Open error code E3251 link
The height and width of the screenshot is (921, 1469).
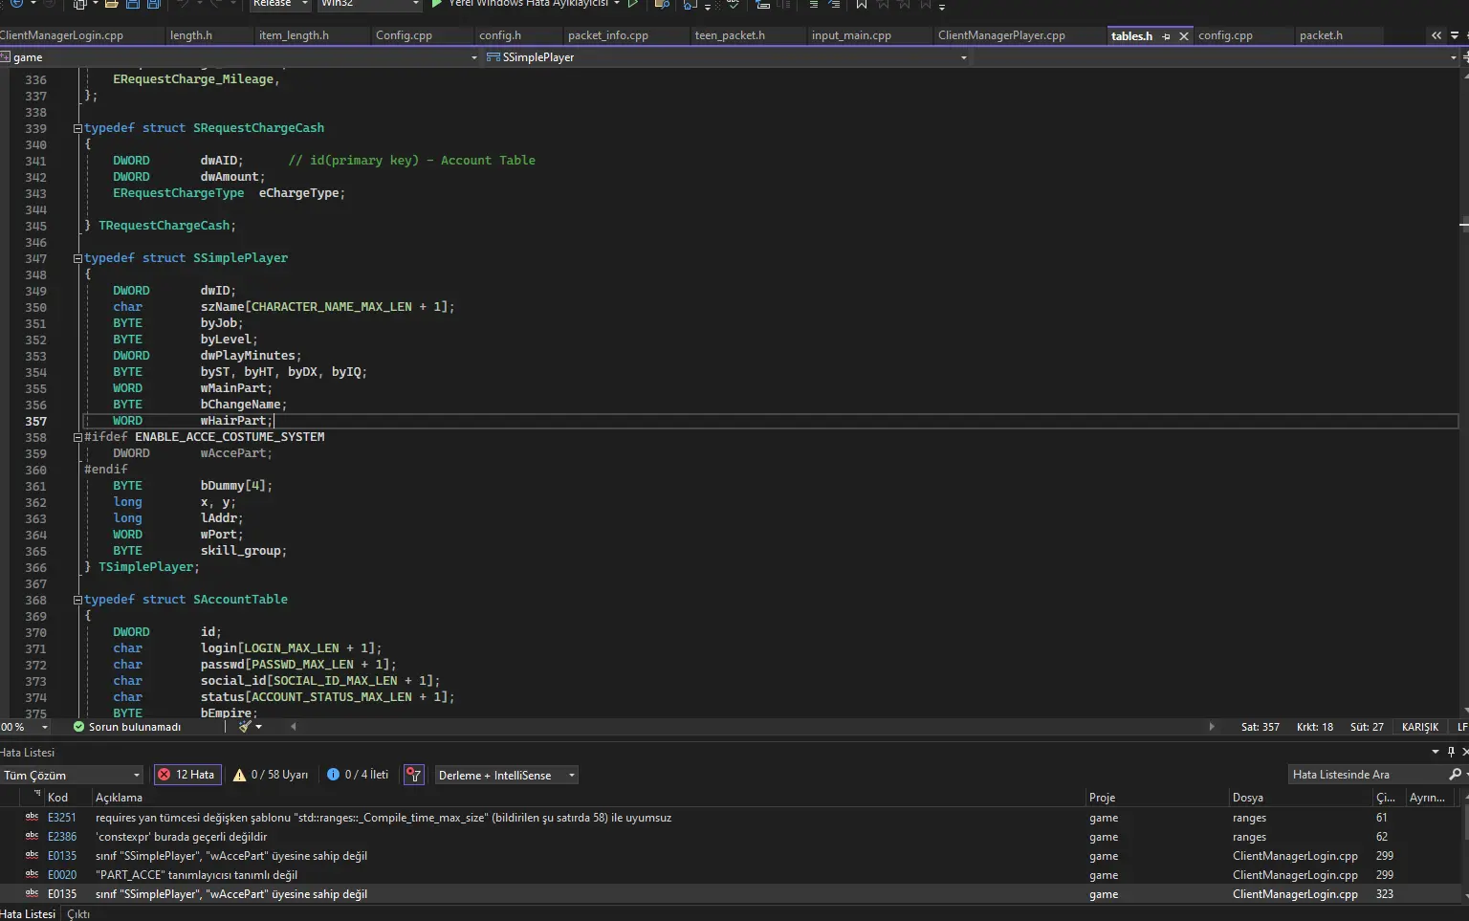click(x=62, y=818)
